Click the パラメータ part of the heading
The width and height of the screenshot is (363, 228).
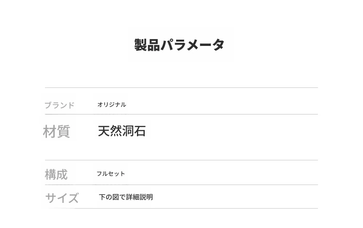193,45
